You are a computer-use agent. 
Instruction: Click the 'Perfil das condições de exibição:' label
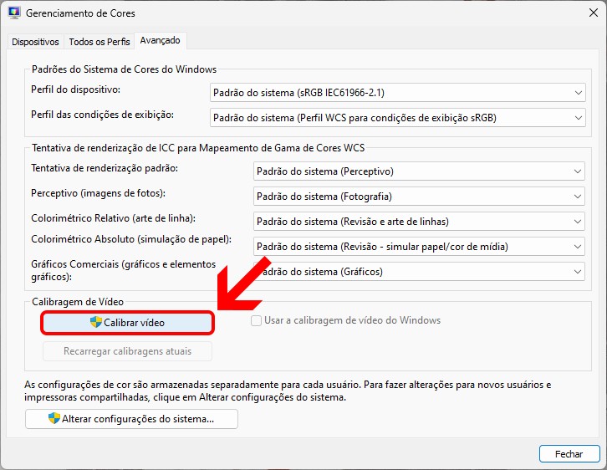click(103, 115)
